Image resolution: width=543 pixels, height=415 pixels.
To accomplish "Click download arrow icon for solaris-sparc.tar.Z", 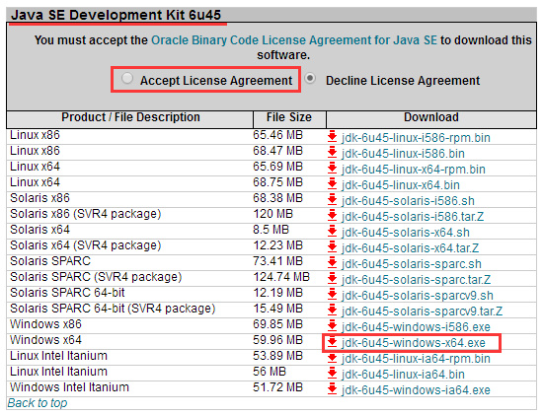I will click(x=332, y=278).
